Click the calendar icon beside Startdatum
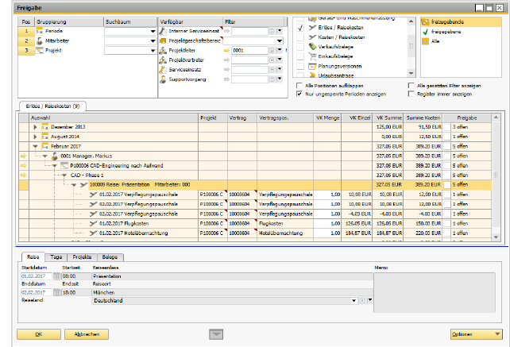 tap(56, 277)
